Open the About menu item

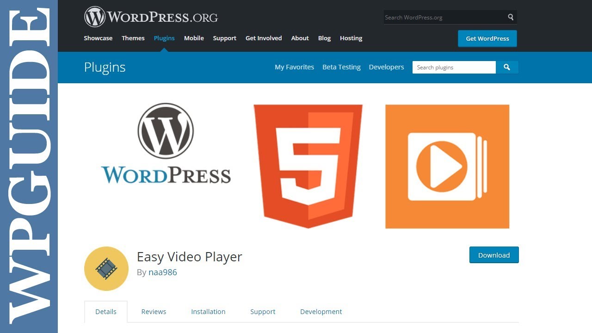pos(300,38)
